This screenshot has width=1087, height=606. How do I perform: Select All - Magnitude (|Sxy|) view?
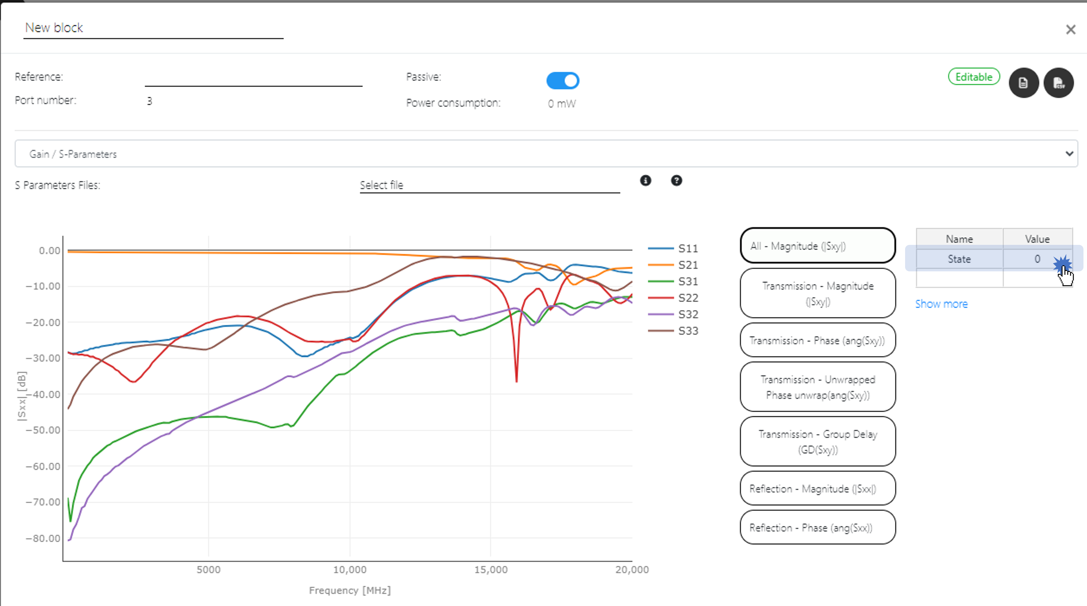click(817, 246)
